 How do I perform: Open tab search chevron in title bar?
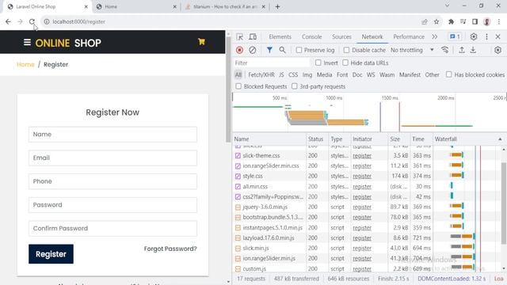[x=447, y=6]
